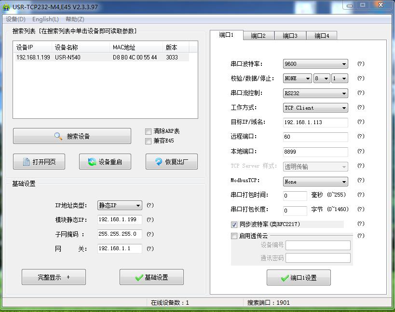Enable the 清除ARP表 checkbox

pyautogui.click(x=149, y=131)
